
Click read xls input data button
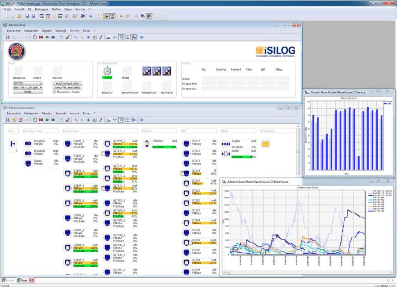point(67,83)
